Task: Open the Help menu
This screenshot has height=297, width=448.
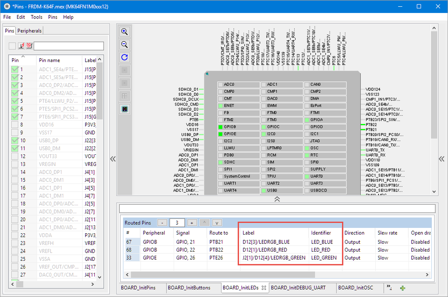Action: (x=68, y=17)
